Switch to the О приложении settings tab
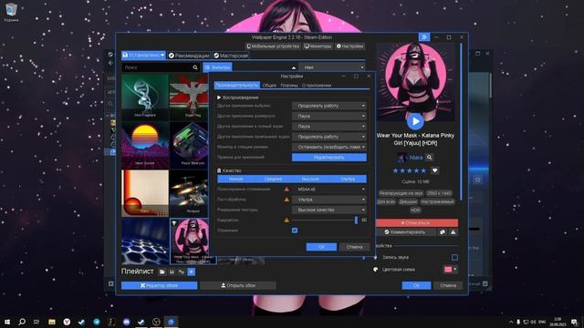Viewport: 584px width, 328px height. tap(317, 85)
